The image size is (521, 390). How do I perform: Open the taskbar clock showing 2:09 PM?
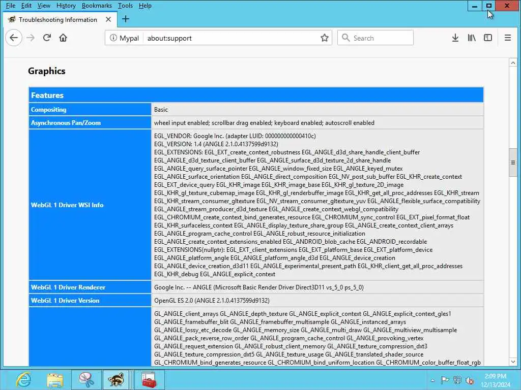(x=496, y=380)
